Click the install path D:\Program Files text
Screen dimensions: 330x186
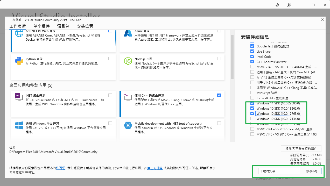pos(53,152)
